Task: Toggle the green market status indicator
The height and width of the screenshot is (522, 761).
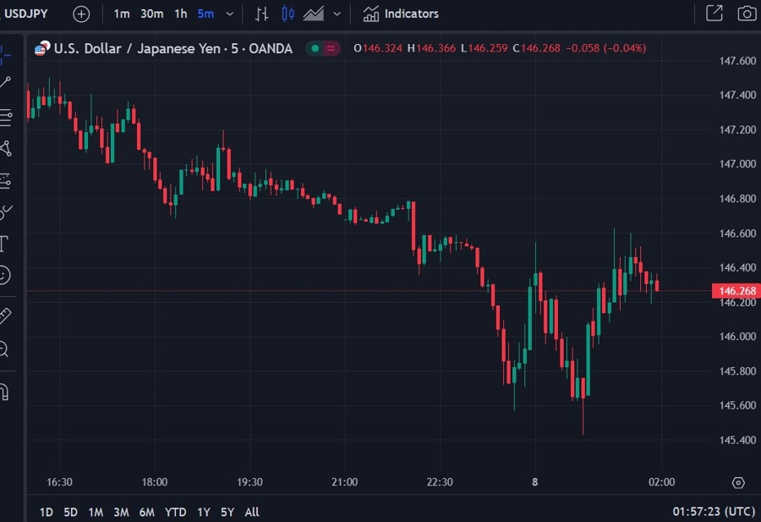Action: (315, 48)
